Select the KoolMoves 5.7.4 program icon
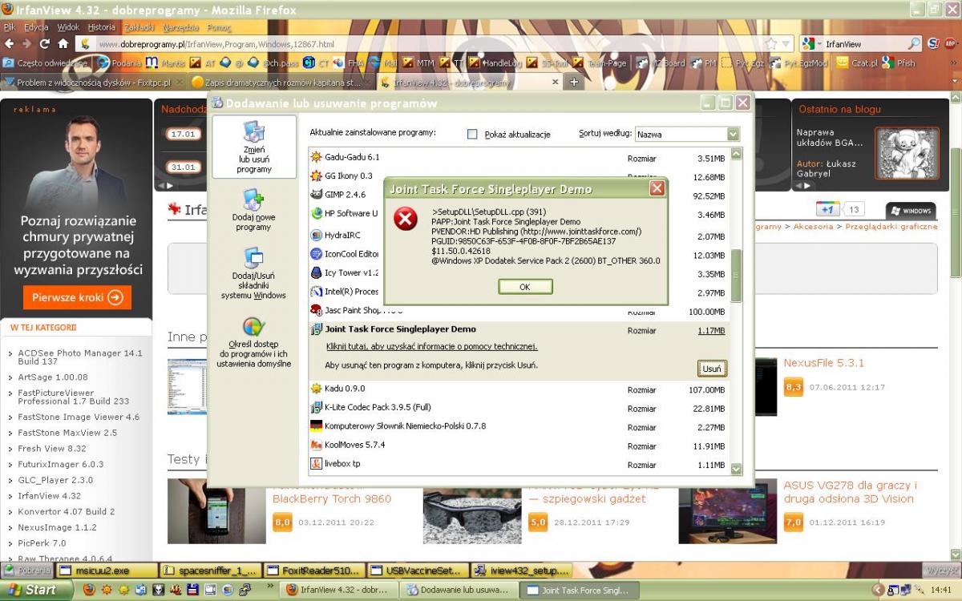Viewport: 962px width, 601px height. coord(317,445)
